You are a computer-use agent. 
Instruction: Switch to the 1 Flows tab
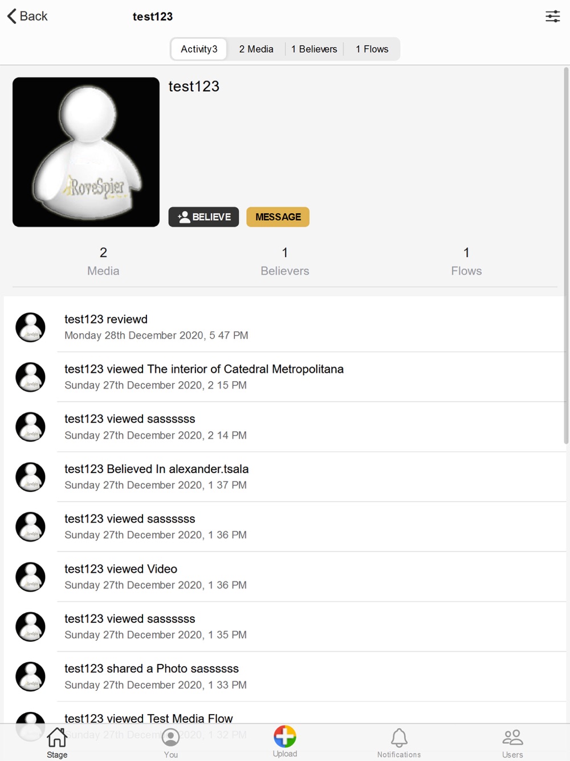(x=372, y=49)
